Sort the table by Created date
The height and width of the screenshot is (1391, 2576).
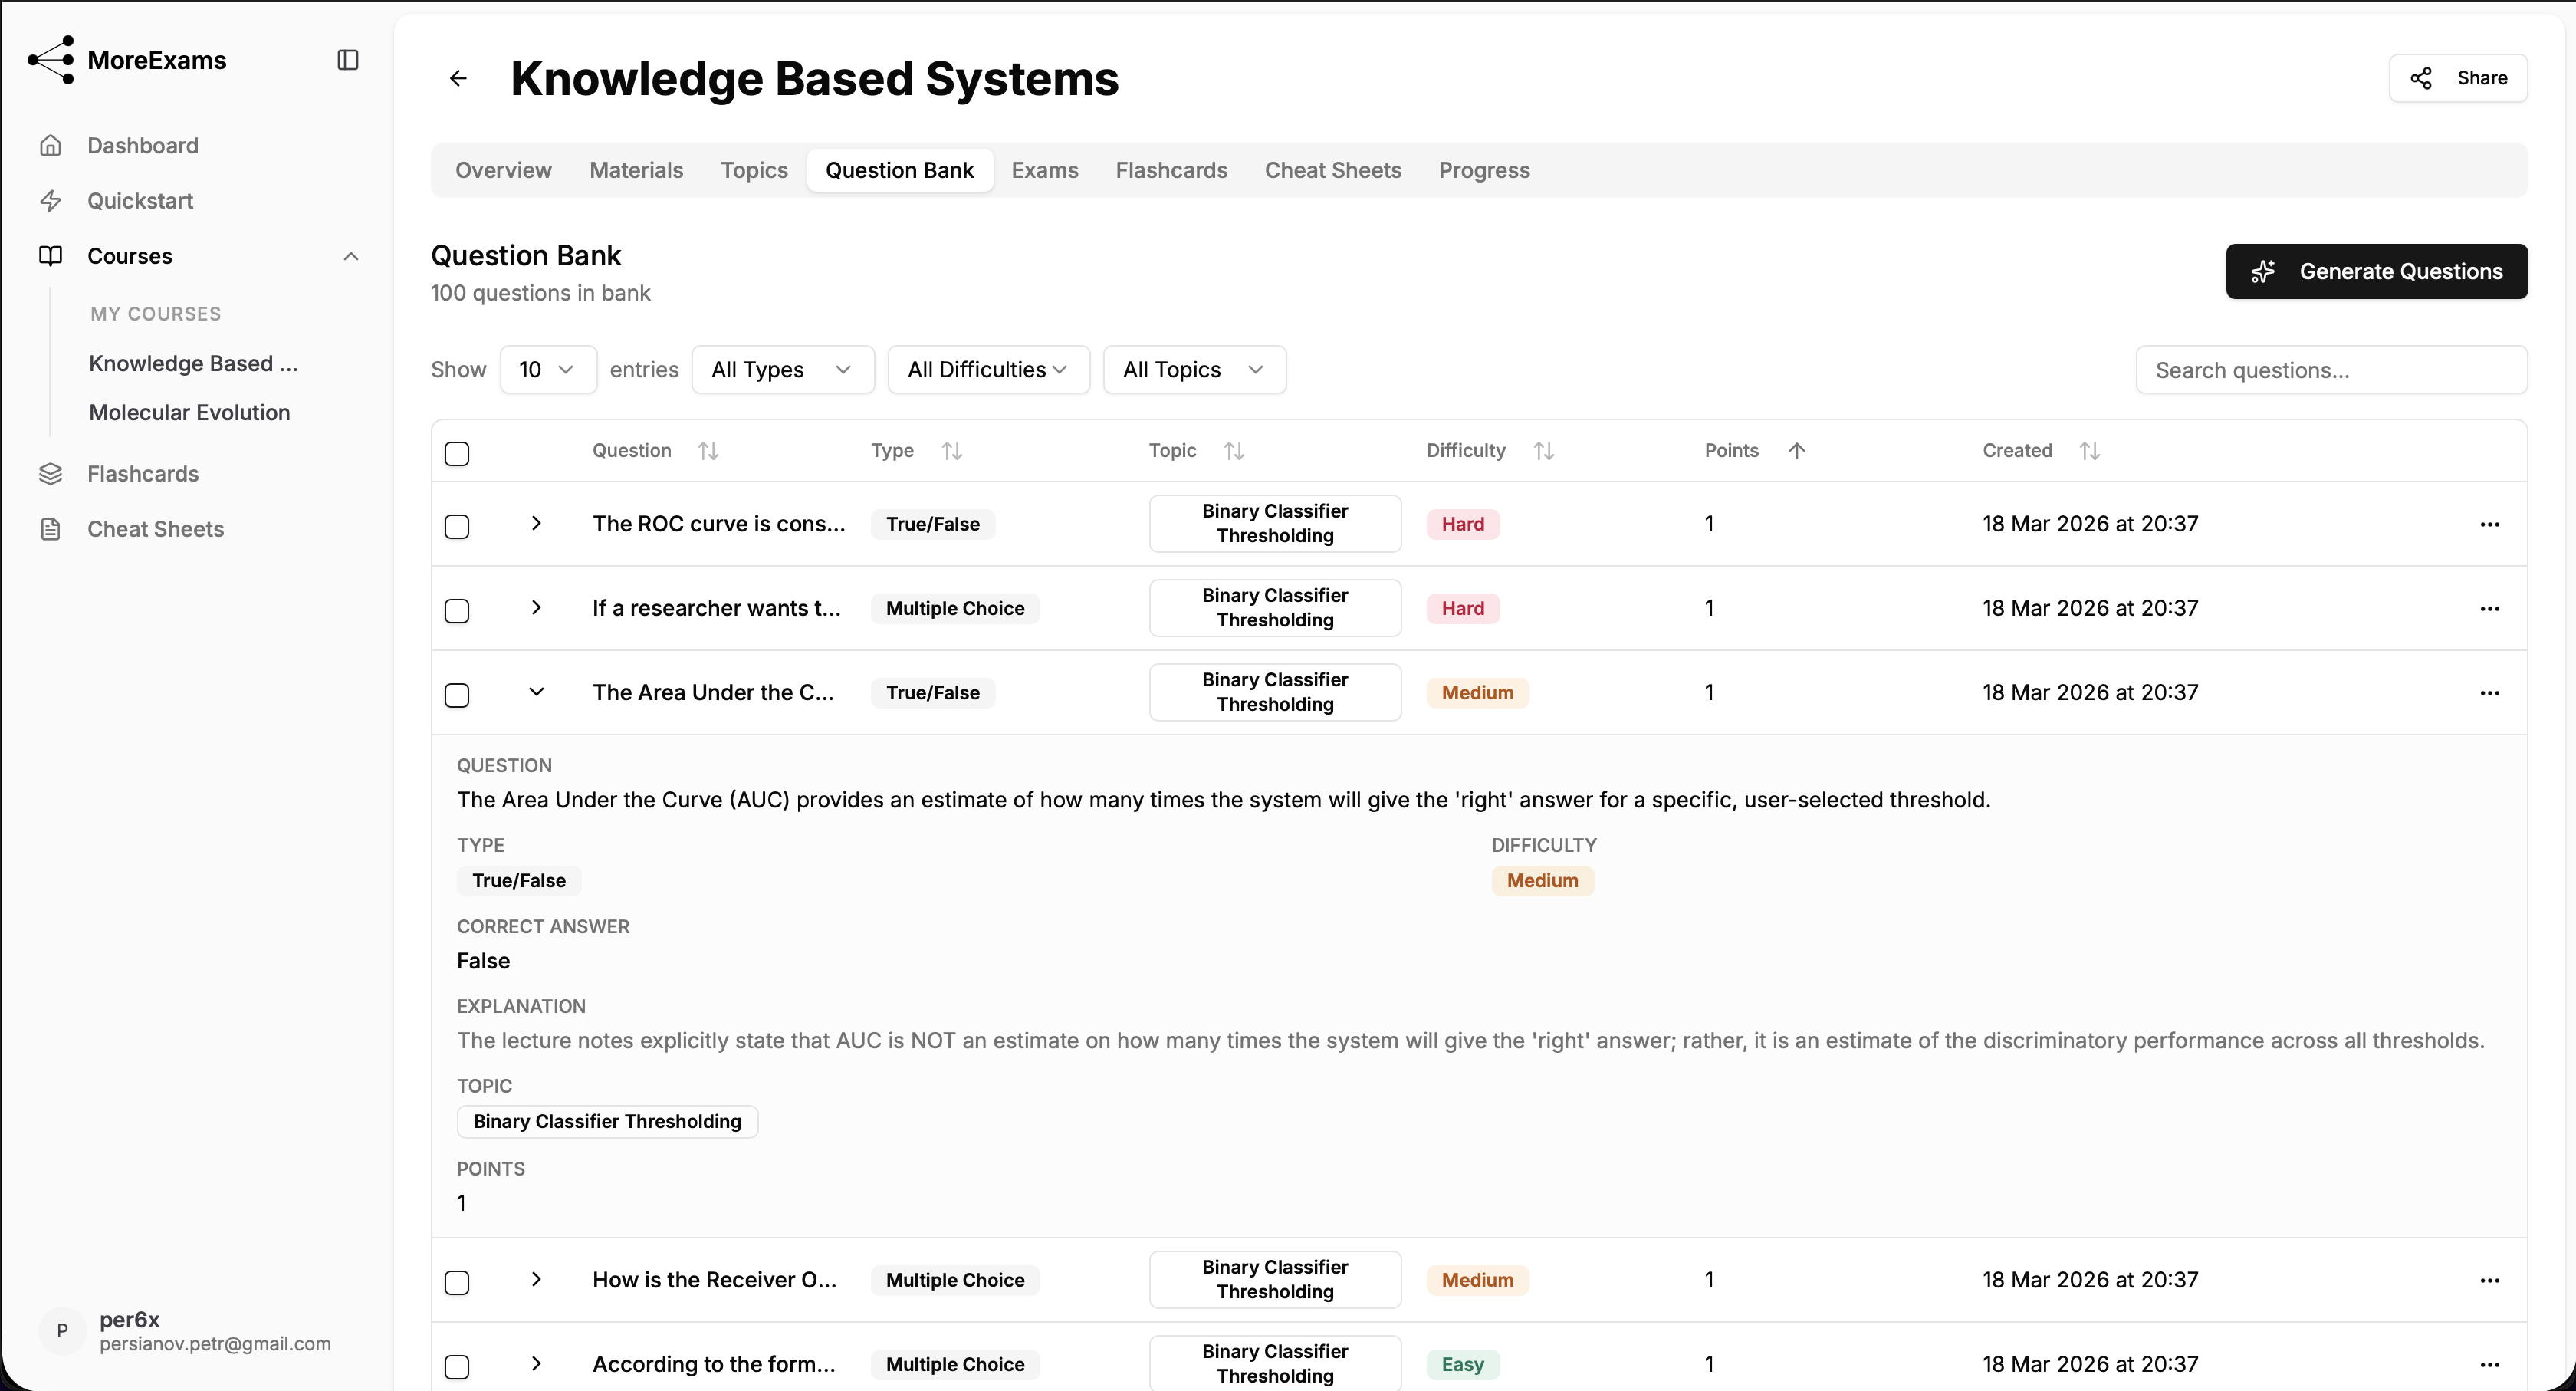coord(2089,451)
